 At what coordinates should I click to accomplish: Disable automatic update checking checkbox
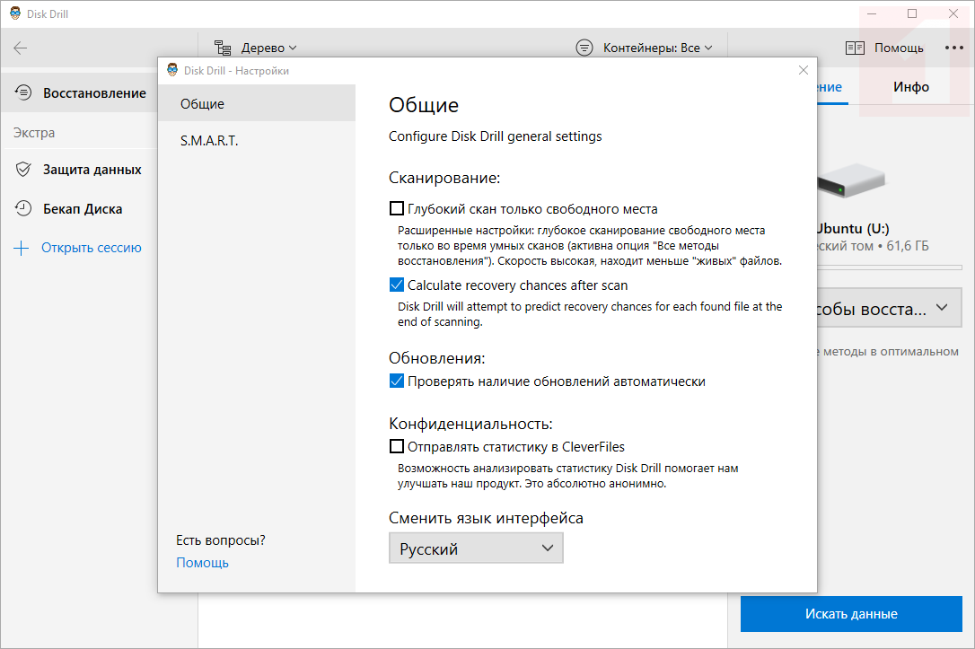coord(397,382)
